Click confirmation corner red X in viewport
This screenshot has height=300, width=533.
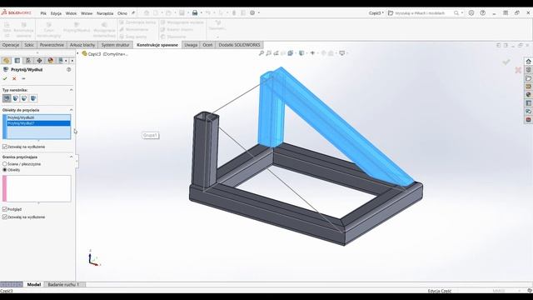pyautogui.click(x=518, y=70)
